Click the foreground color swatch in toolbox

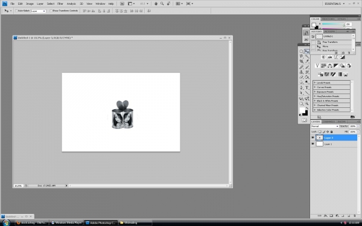tap(302, 110)
